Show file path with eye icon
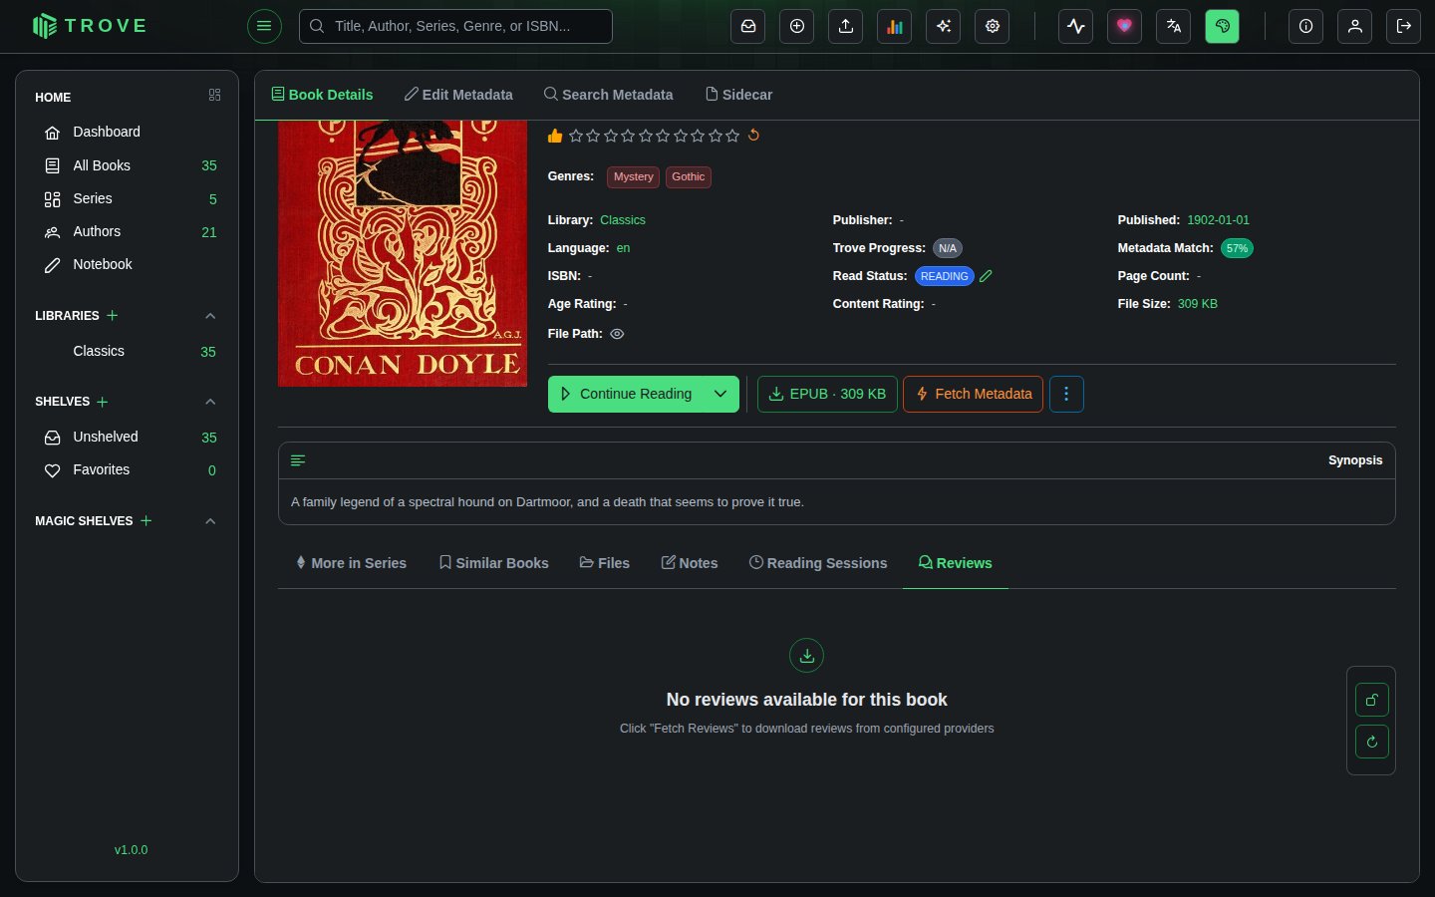1435x897 pixels. (x=617, y=334)
